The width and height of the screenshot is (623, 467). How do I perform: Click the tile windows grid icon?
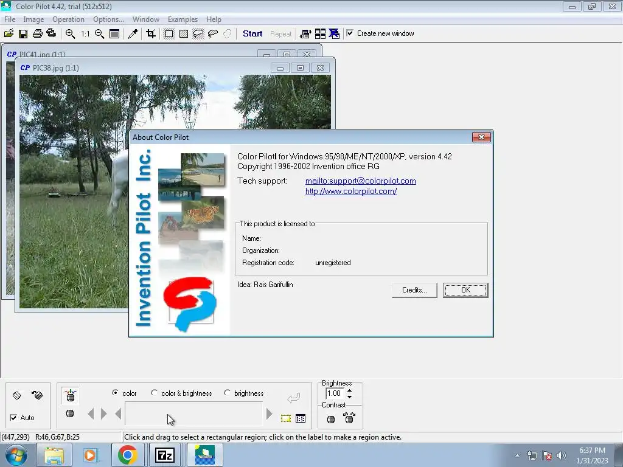pyautogui.click(x=320, y=34)
